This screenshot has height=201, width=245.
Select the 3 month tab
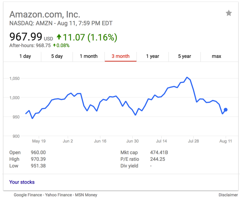click(x=121, y=56)
